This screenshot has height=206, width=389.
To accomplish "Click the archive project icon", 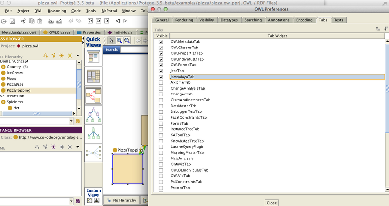I will point(51,21).
